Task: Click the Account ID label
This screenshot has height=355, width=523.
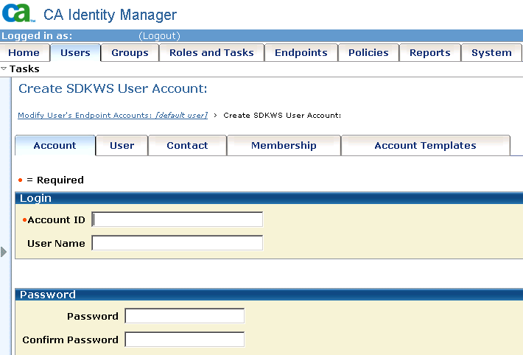Action: 57,220
